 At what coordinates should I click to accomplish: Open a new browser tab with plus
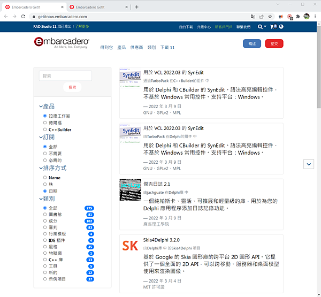click(137, 7)
